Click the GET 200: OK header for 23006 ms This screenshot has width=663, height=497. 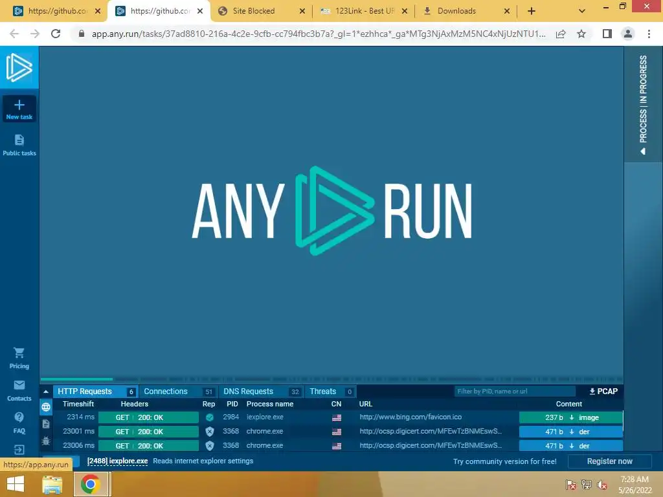point(148,446)
